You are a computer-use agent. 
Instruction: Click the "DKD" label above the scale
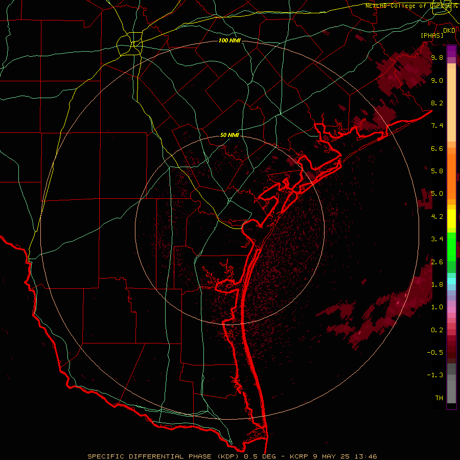point(449,31)
